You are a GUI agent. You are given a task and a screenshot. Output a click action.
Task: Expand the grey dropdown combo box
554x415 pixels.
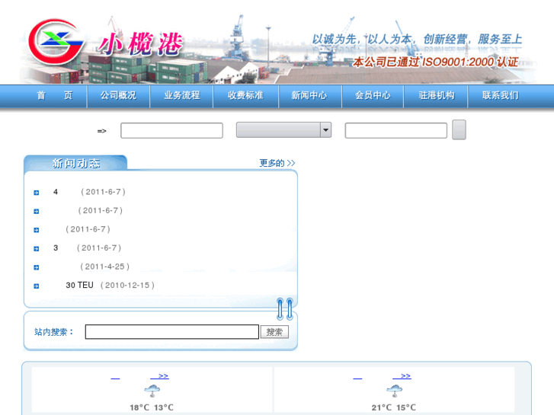283,130
